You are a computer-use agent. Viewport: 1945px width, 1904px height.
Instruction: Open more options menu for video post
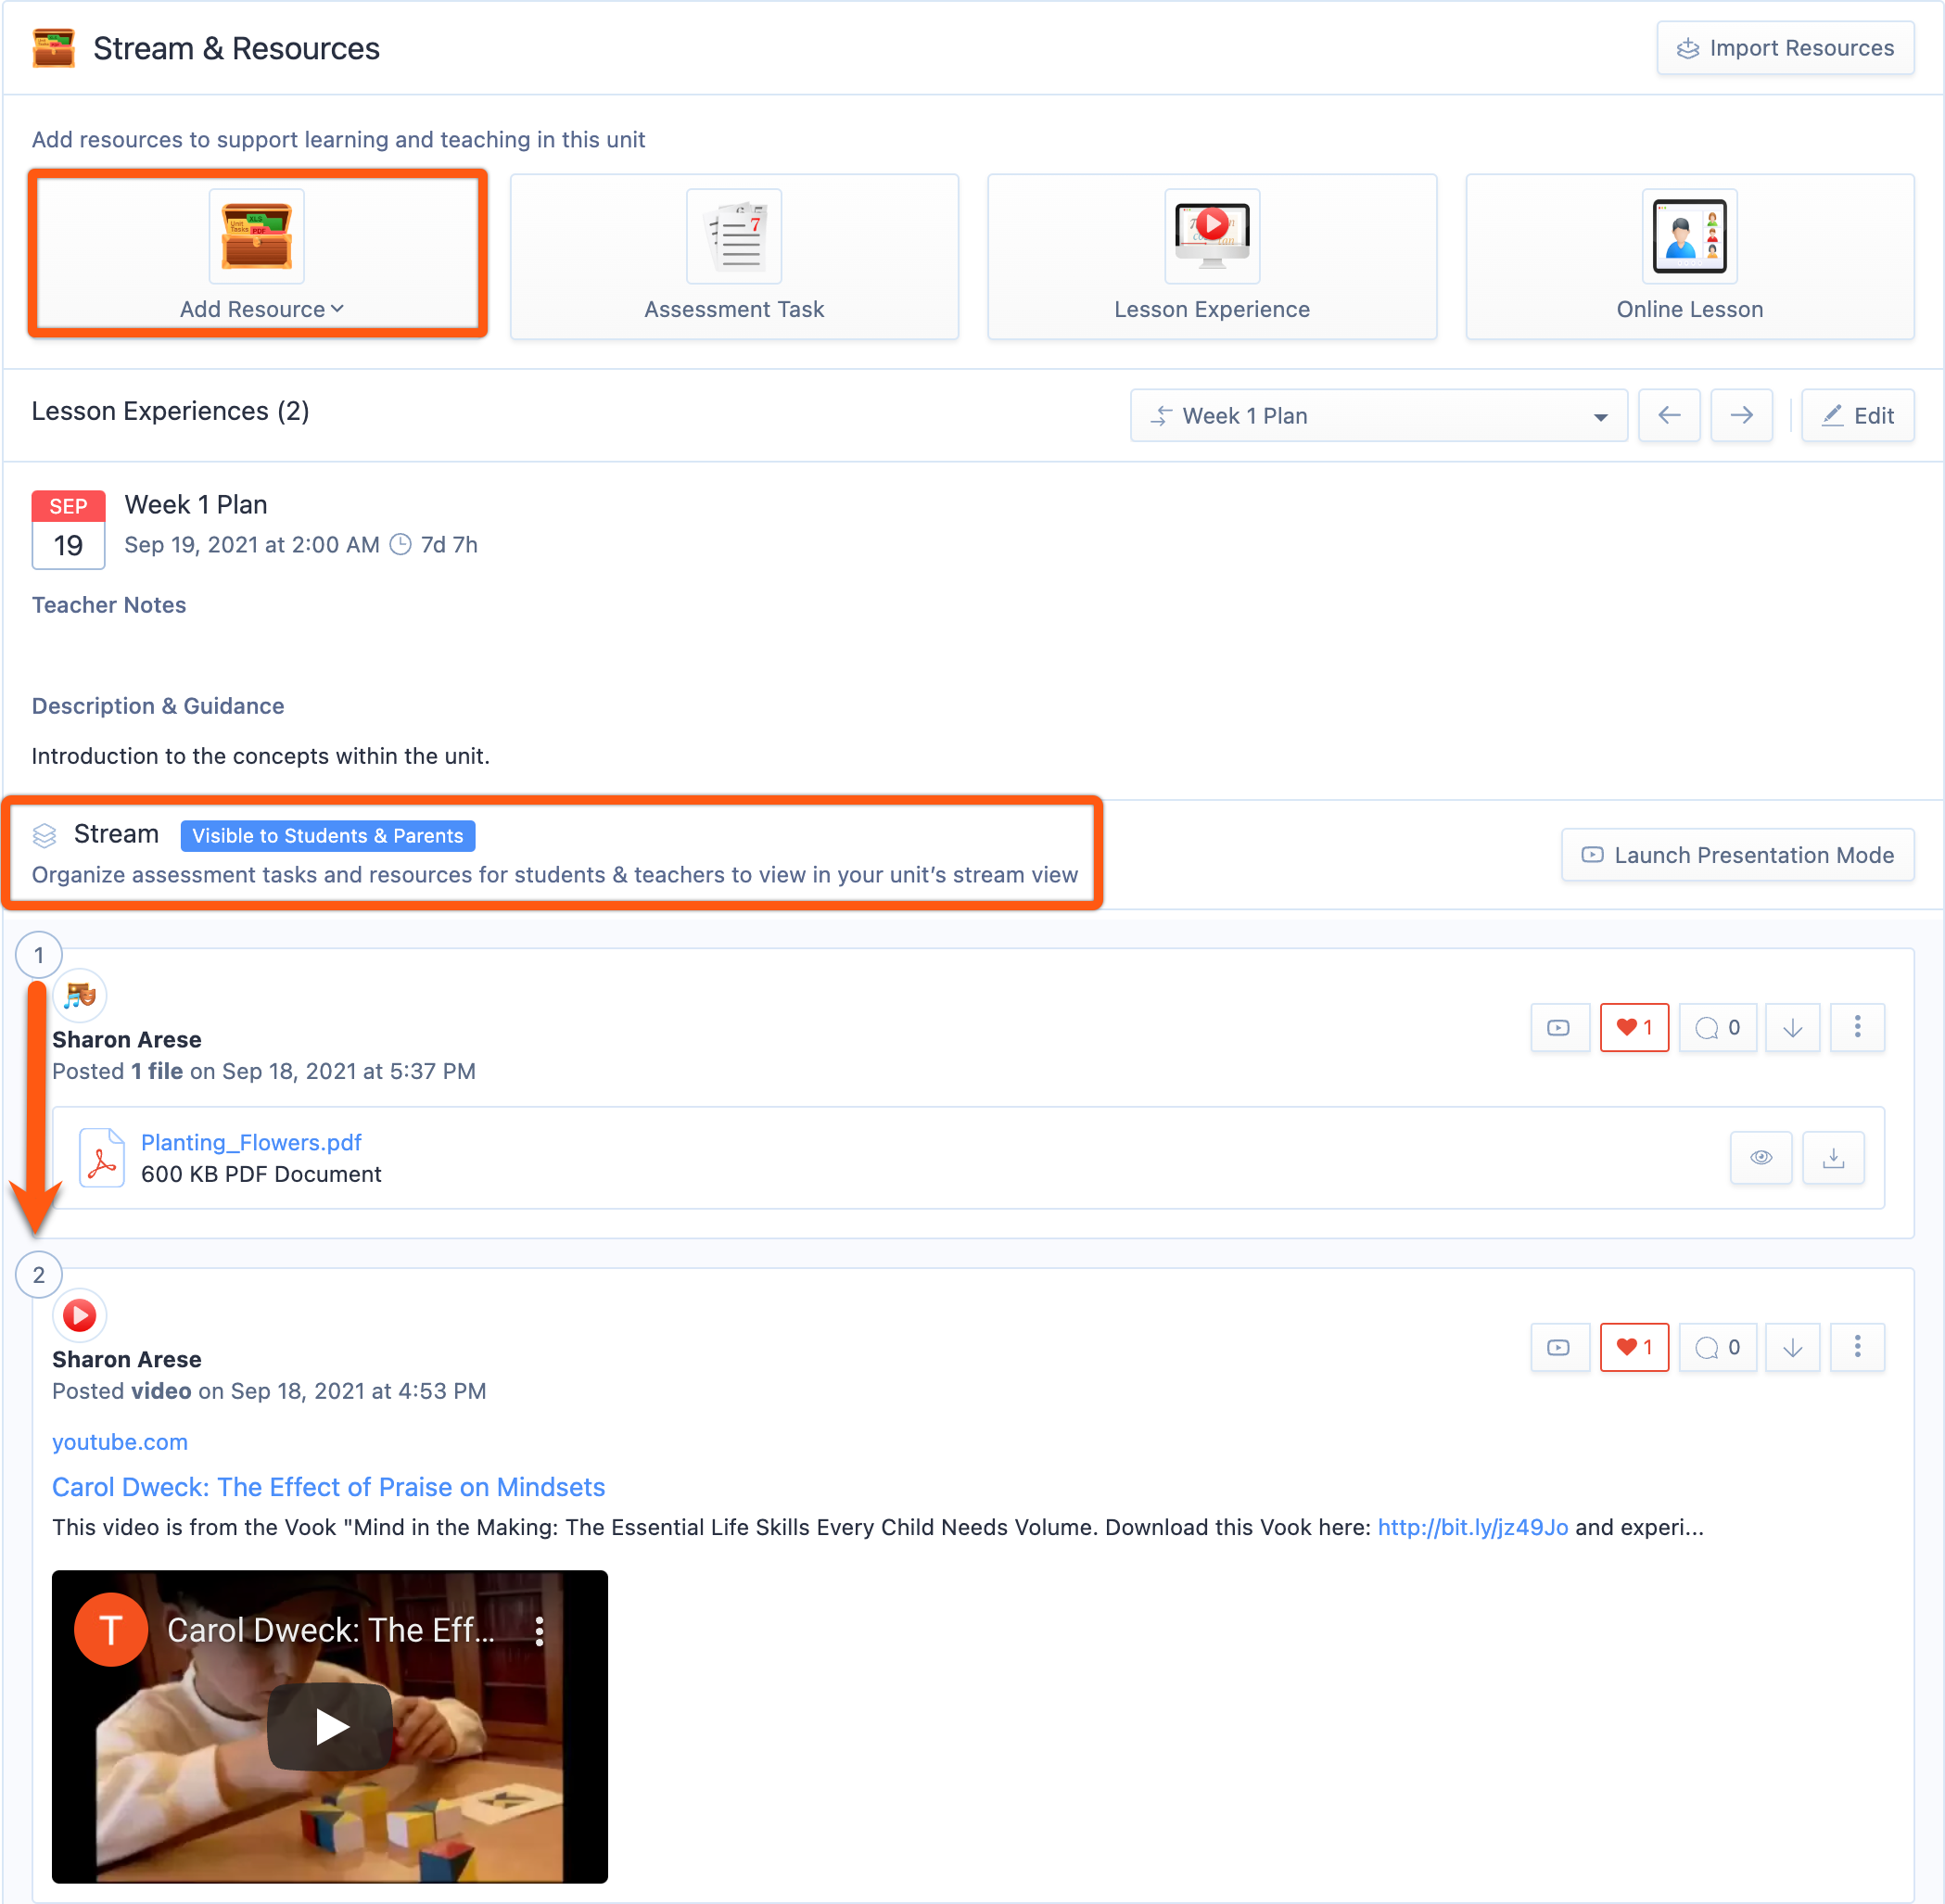click(x=1856, y=1347)
